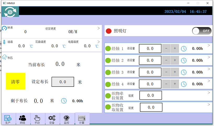Click the gear refresh logo icon at top-left
214x126 pixels.
(x=10, y=12)
